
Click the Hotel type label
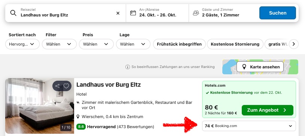point(82,94)
